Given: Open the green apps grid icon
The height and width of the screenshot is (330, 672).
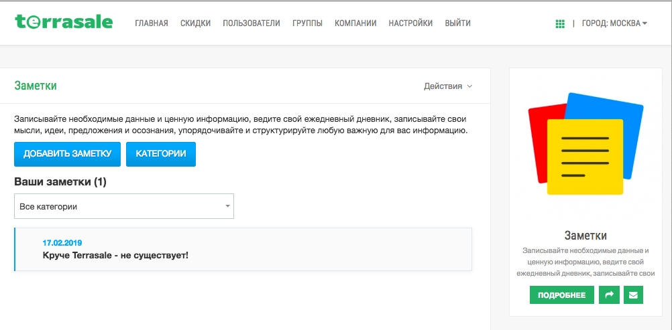Looking at the screenshot, I should (x=560, y=23).
